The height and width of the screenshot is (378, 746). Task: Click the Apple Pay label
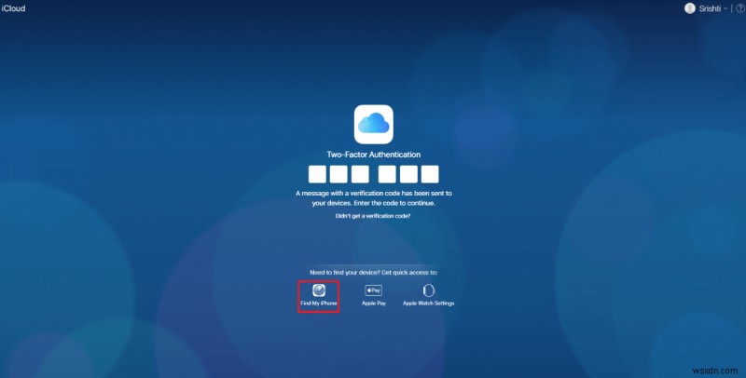[374, 303]
